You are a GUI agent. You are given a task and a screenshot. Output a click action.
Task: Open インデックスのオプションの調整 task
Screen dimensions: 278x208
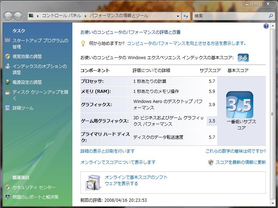click(40, 69)
